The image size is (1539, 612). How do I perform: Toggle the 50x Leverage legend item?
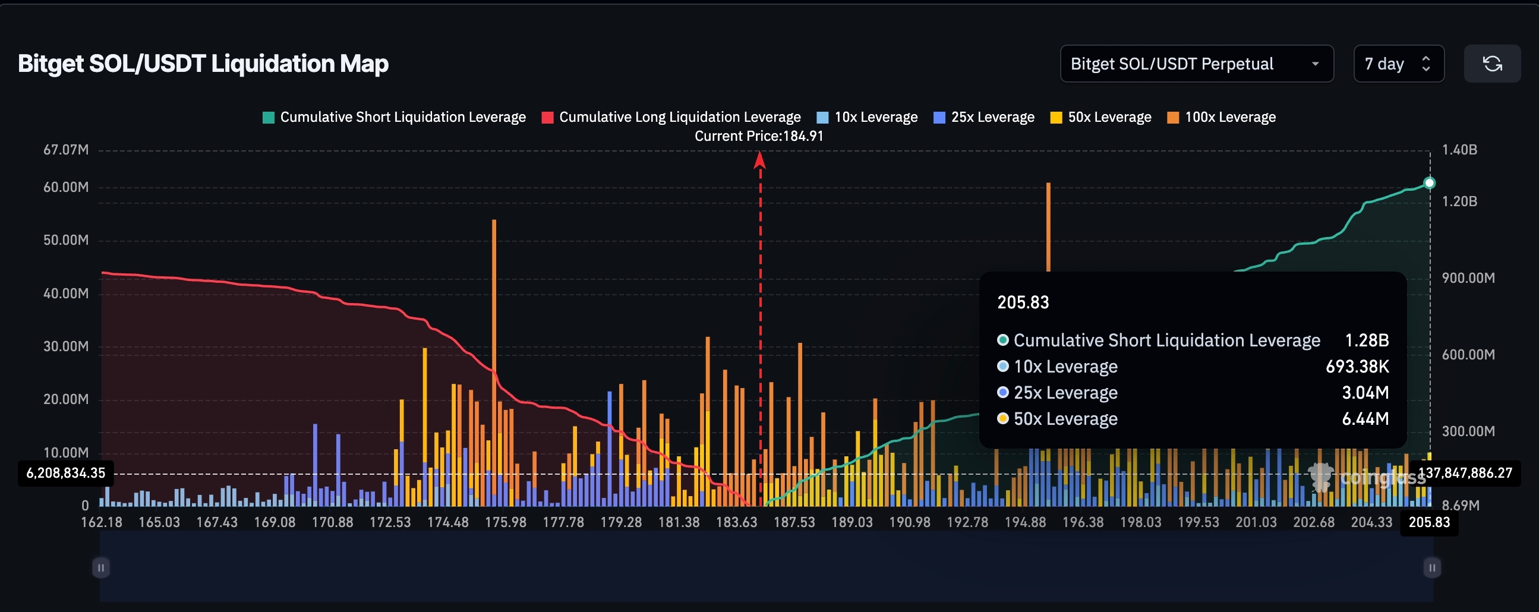(1109, 117)
